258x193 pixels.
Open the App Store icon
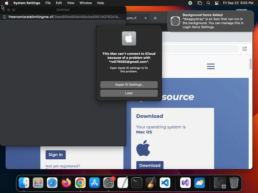(x=94, y=183)
